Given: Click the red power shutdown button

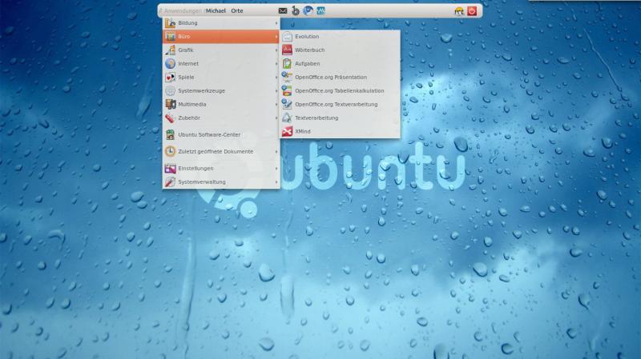Looking at the screenshot, I should [472, 11].
